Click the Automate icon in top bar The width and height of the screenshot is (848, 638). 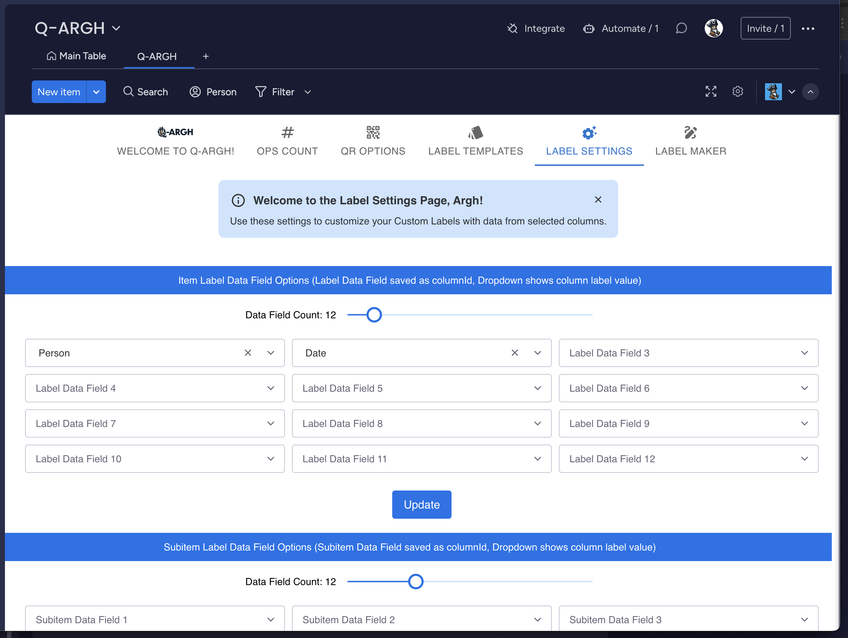pos(589,28)
